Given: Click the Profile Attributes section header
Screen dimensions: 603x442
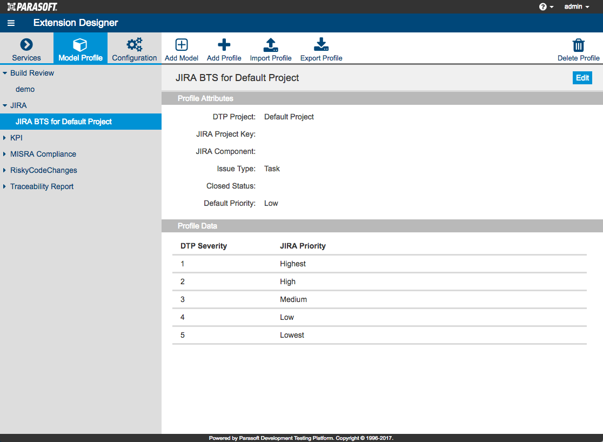Looking at the screenshot, I should (x=382, y=98).
